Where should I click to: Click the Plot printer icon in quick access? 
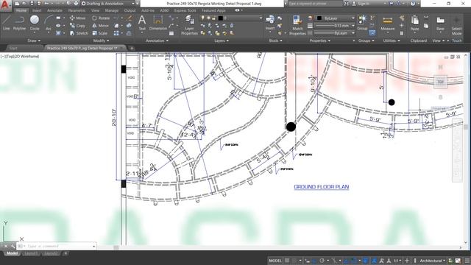[76, 4]
